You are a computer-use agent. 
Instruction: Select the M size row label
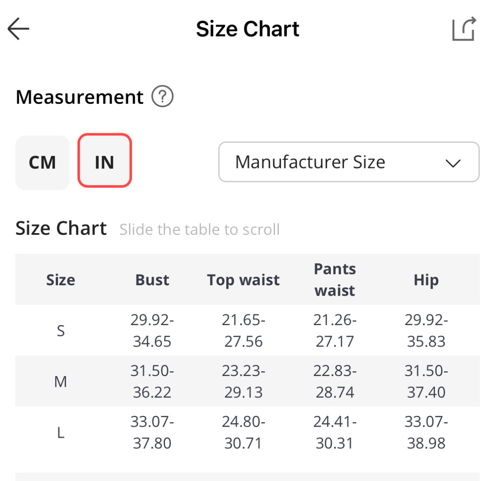(60, 381)
